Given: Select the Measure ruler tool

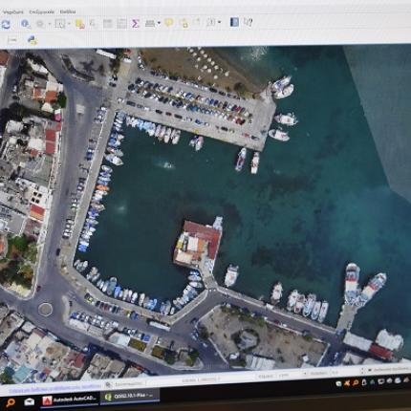Looking at the screenshot, I should [x=150, y=23].
